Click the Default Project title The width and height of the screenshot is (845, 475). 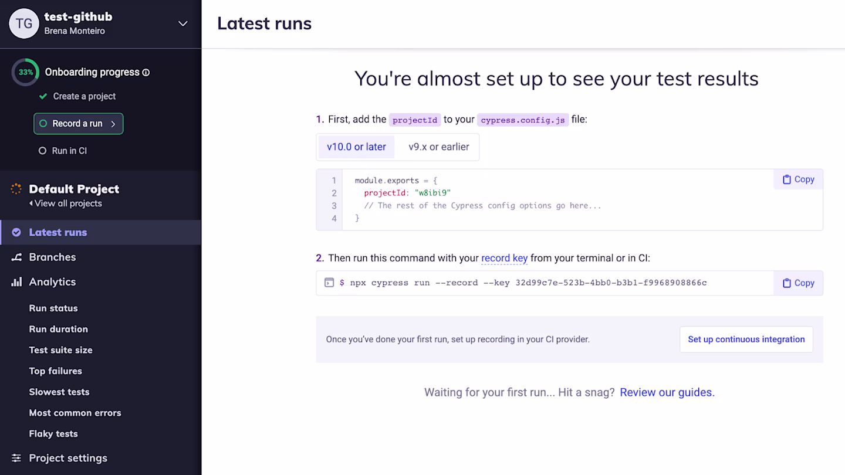tap(74, 189)
